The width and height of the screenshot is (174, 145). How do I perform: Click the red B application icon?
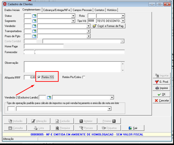(5, 4)
